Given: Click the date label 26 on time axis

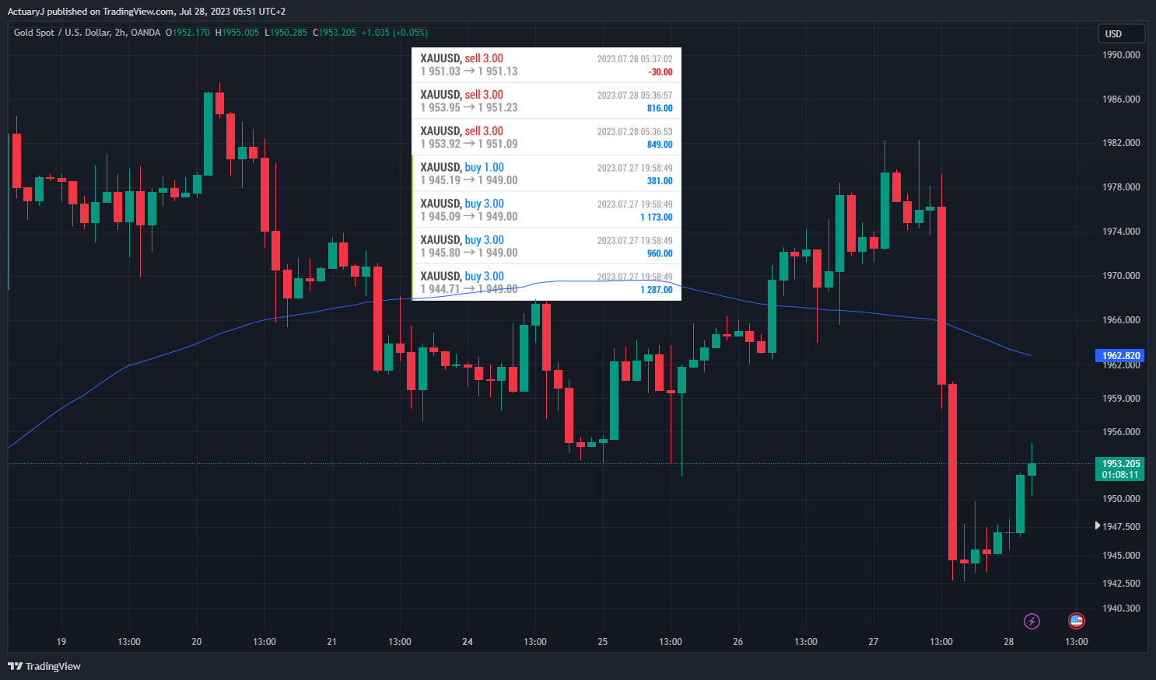Looking at the screenshot, I should pos(738,642).
